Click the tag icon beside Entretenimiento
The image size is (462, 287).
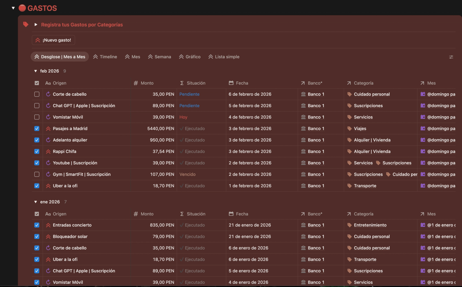349,225
